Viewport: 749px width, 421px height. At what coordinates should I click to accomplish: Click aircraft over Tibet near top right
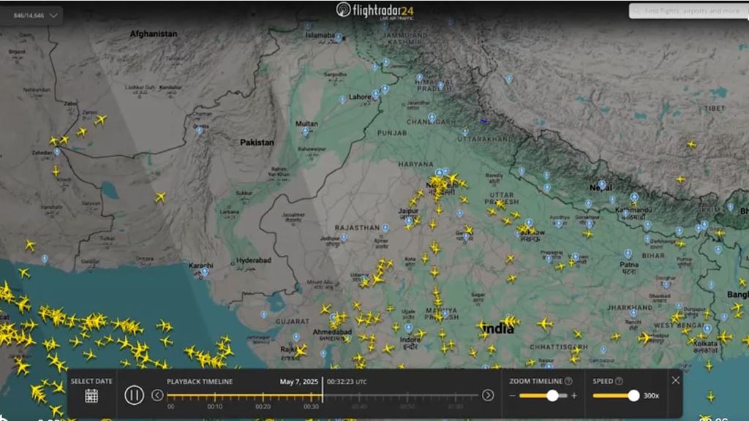pyautogui.click(x=692, y=144)
